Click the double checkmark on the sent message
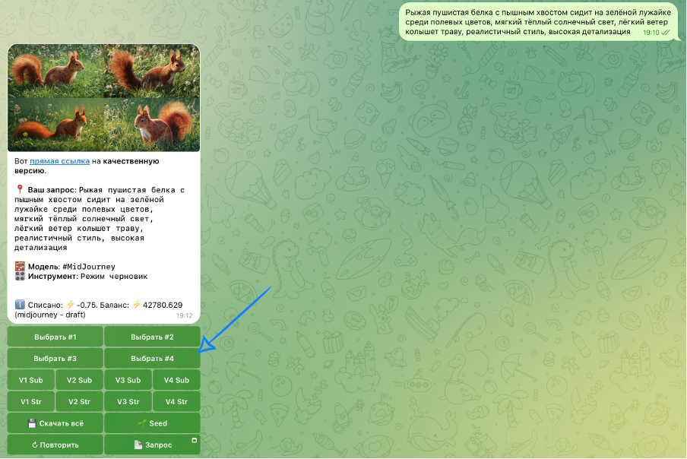687x459 pixels. tap(666, 33)
